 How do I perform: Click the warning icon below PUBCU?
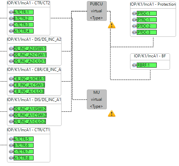coord(112,25)
